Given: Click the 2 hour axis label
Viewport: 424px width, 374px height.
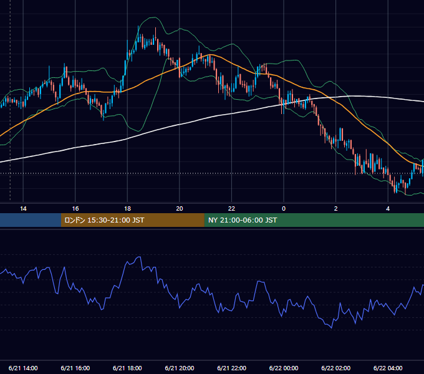Looking at the screenshot, I should point(336,209).
